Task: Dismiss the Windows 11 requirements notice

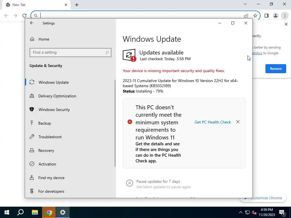Action: click(238, 122)
